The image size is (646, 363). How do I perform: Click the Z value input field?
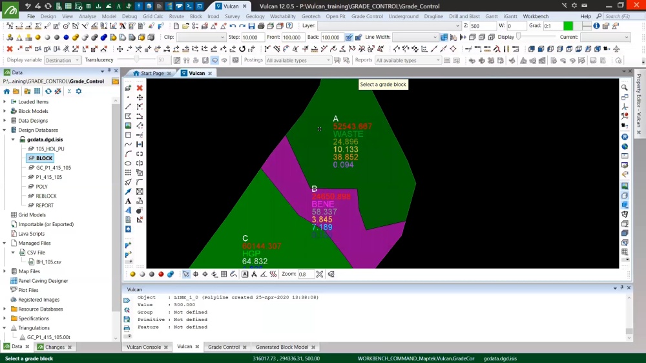pos(483,26)
